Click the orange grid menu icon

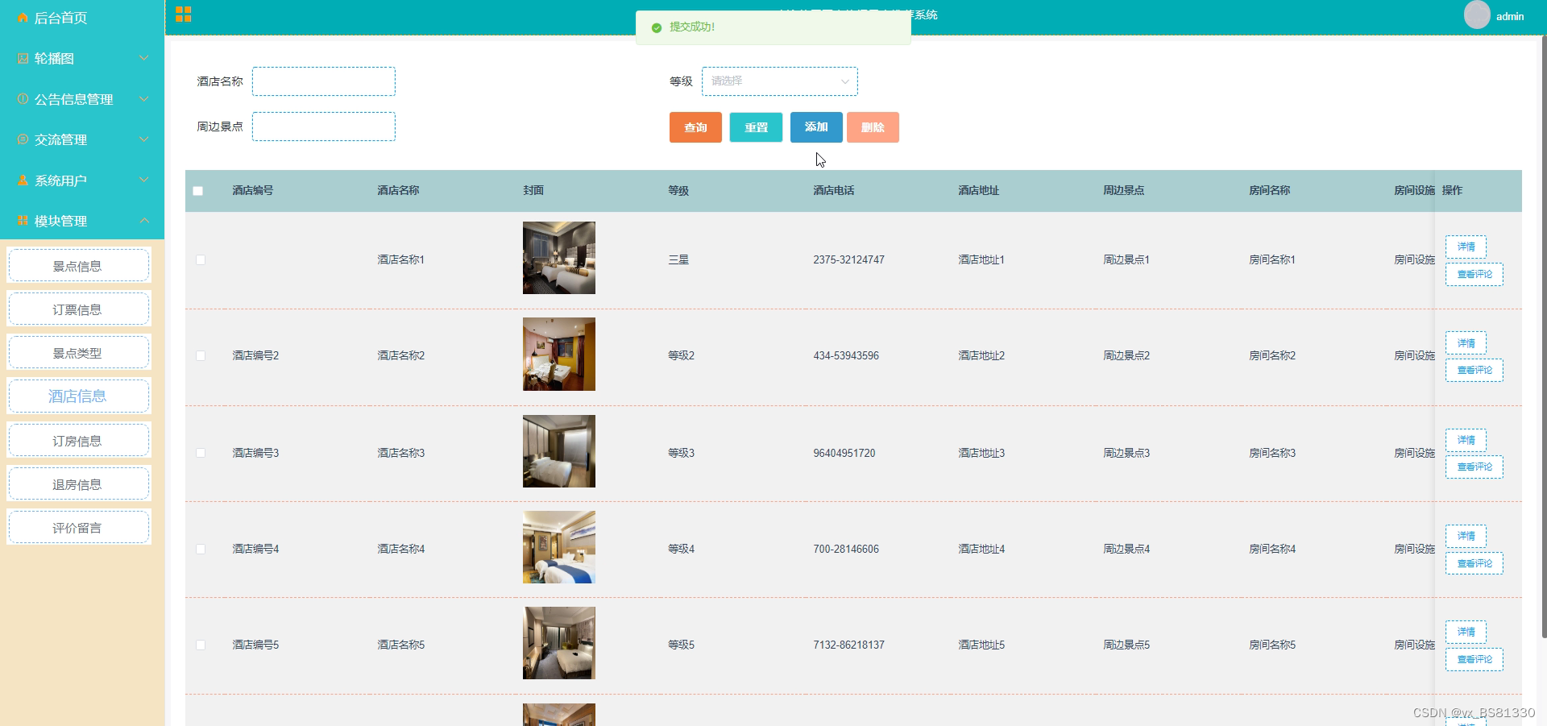(x=183, y=15)
